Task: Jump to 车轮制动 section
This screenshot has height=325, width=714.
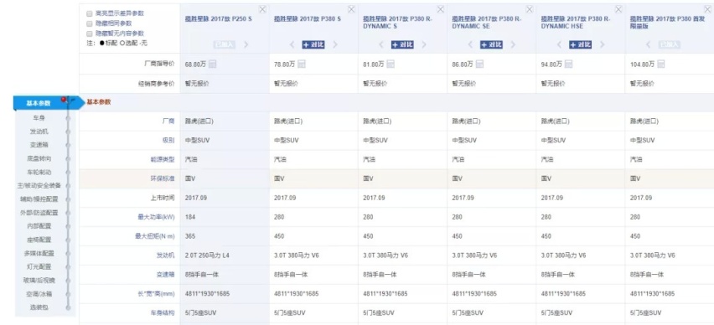Action: (x=39, y=173)
